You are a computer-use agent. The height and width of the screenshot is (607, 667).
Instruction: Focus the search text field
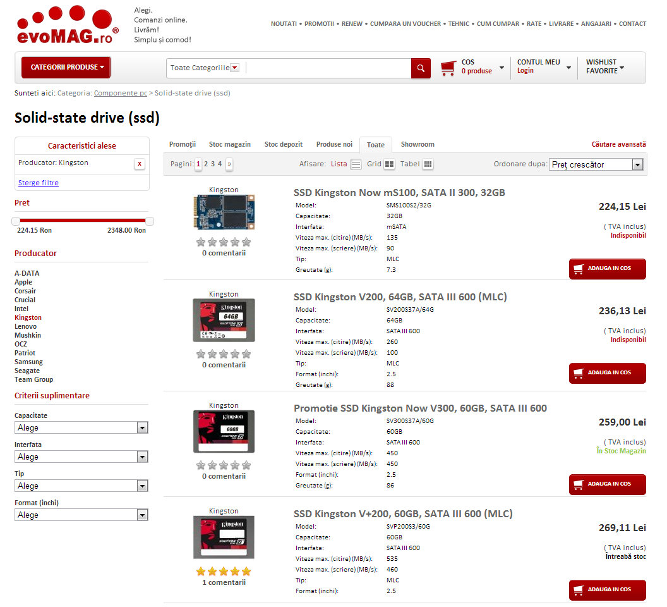(328, 68)
